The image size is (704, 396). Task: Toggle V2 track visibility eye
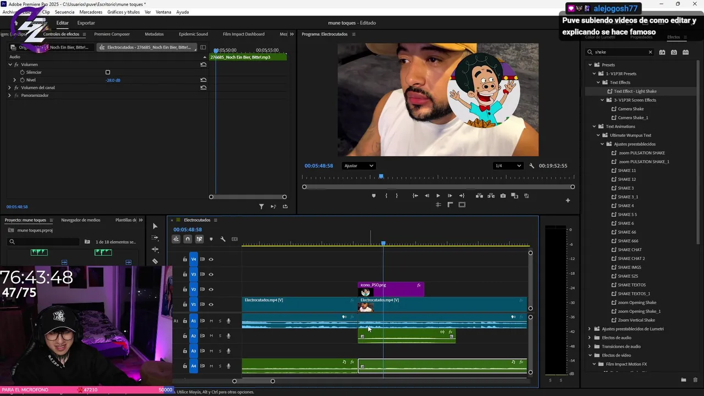211,289
